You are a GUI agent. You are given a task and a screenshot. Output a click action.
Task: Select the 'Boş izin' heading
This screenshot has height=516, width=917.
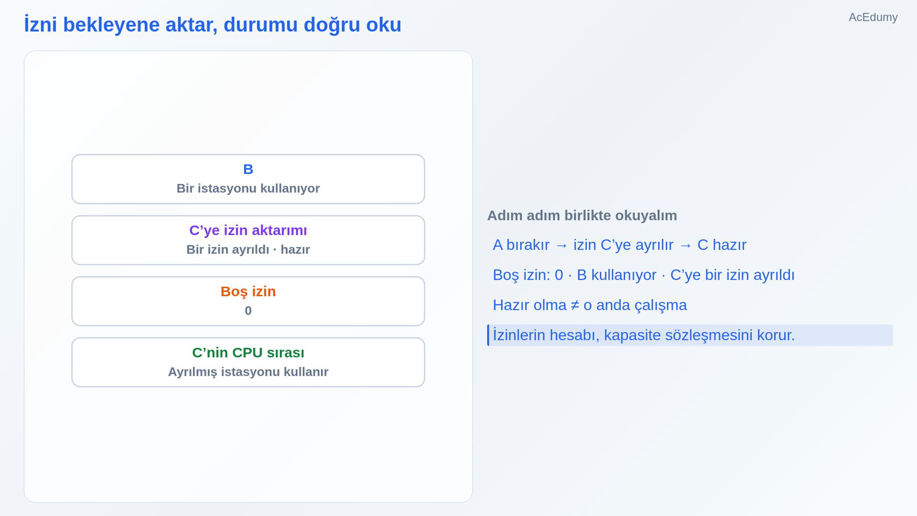248,291
